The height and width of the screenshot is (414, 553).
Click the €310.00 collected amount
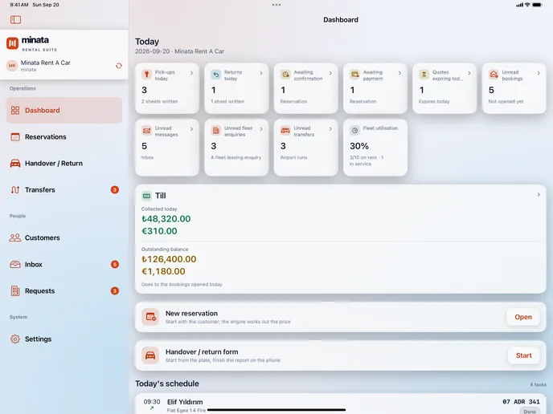click(x=159, y=231)
